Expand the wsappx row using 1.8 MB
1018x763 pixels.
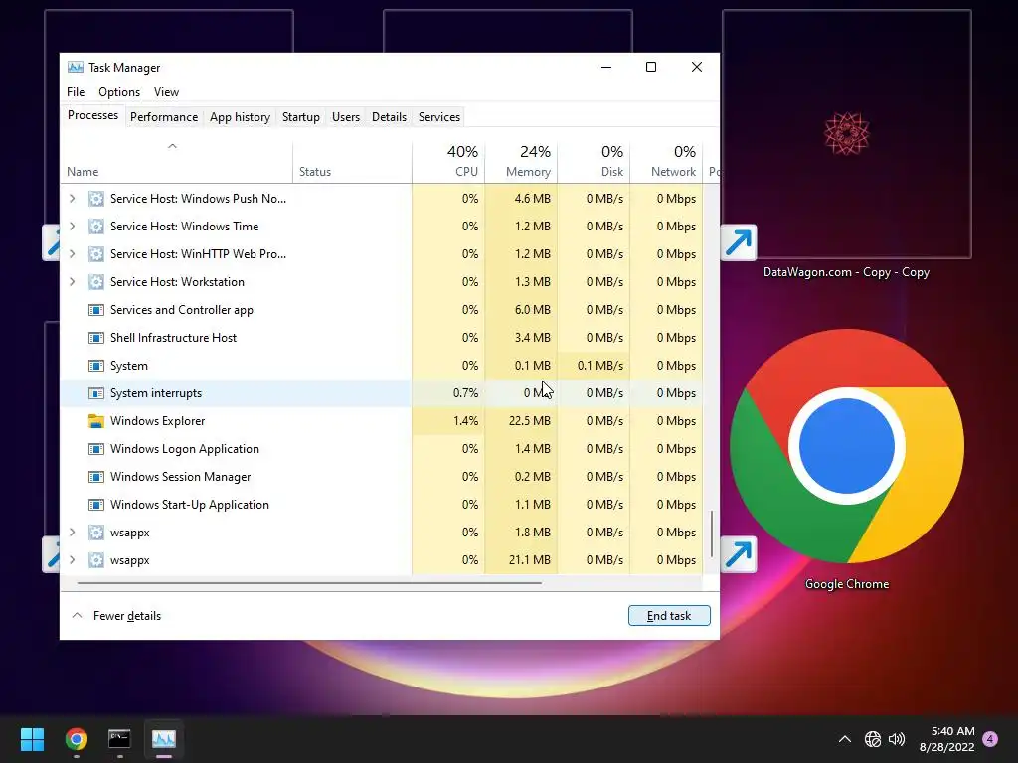point(72,533)
